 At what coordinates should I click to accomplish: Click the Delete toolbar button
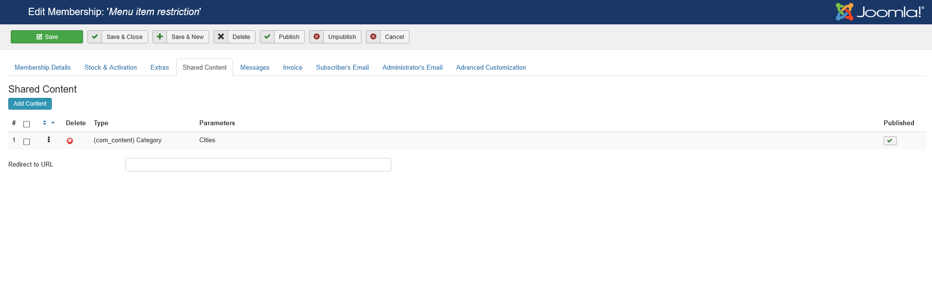[x=234, y=37]
